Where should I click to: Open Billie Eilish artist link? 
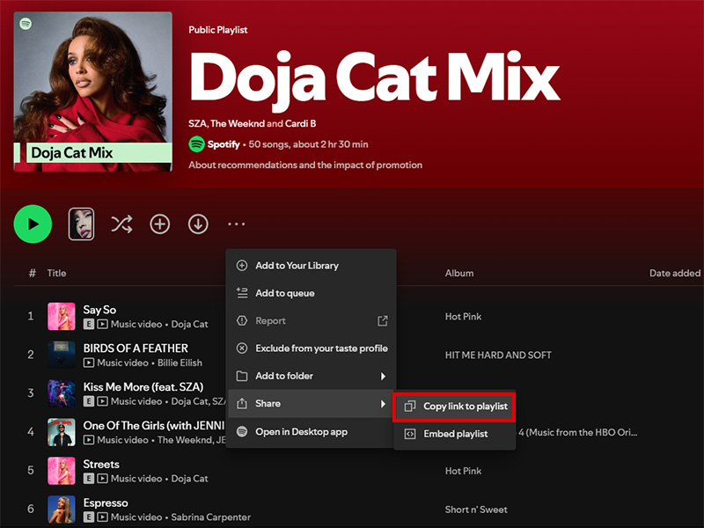[x=180, y=363]
